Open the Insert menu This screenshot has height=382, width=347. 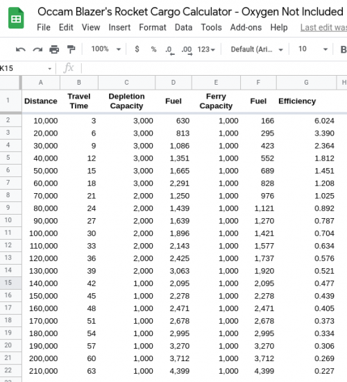click(119, 28)
